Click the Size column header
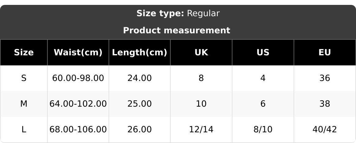The image size is (356, 143). coord(24,53)
